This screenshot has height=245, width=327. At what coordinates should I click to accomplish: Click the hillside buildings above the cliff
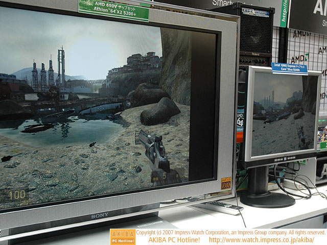tap(133, 65)
